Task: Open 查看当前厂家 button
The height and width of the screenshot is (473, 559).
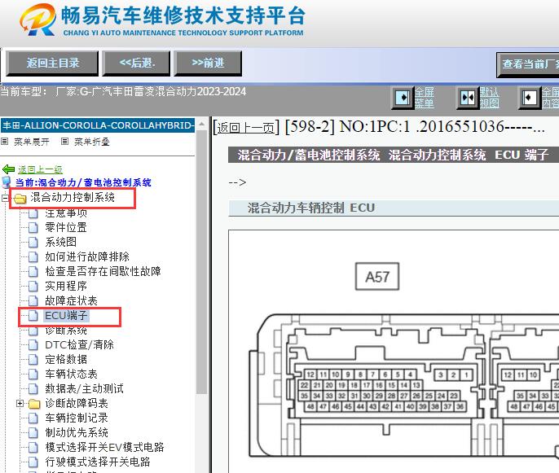Action: pos(528,64)
